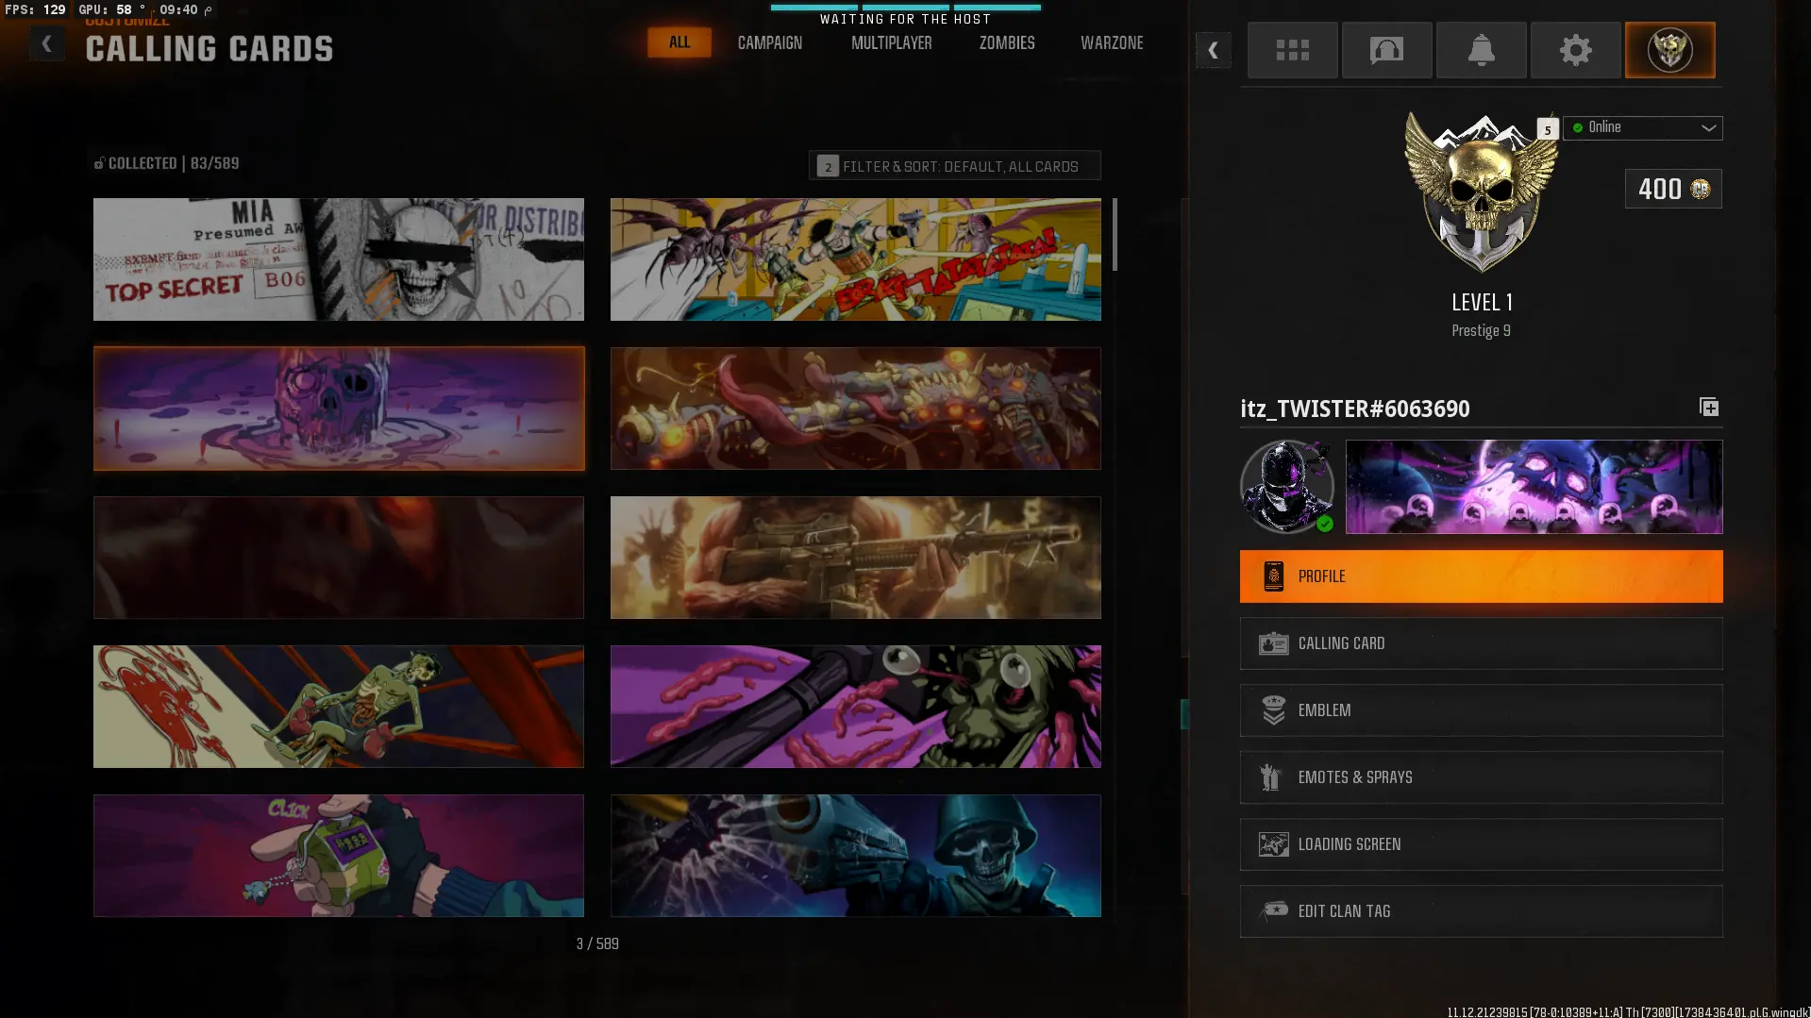Click the Profile phone icon

point(1273,576)
